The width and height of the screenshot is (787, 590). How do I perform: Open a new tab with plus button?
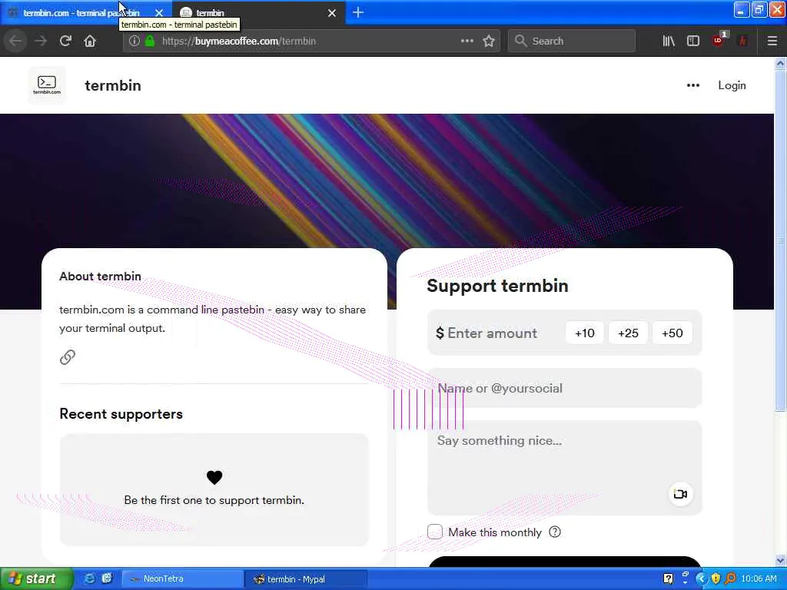pos(358,12)
